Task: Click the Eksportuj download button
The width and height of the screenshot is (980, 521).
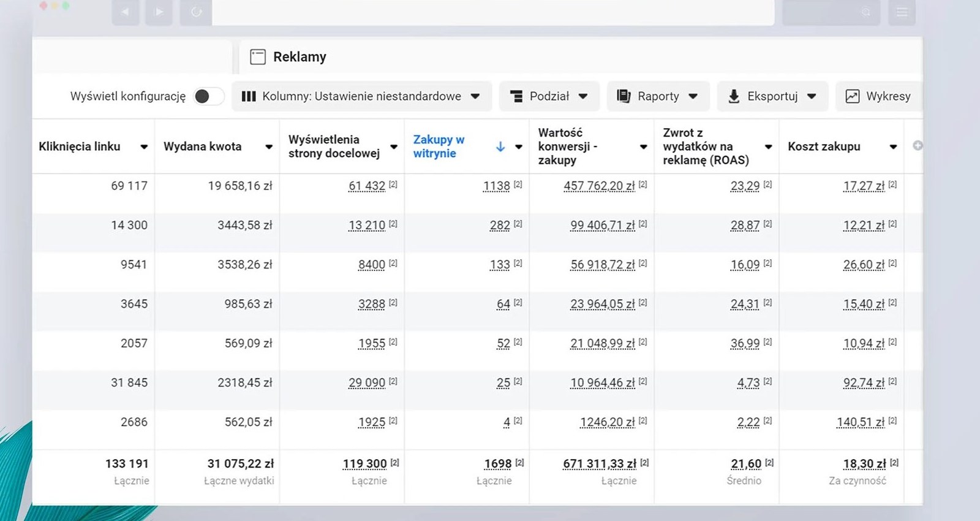Action: pyautogui.click(x=772, y=96)
